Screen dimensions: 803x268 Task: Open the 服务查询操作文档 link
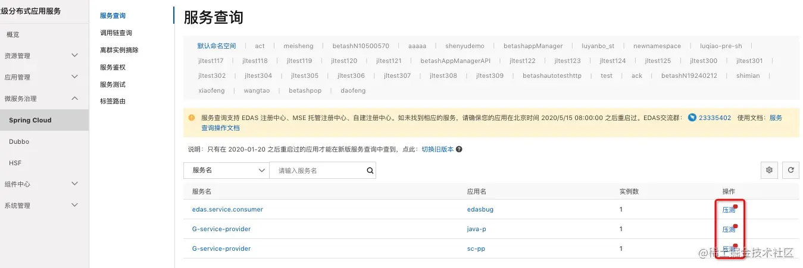tap(220, 128)
